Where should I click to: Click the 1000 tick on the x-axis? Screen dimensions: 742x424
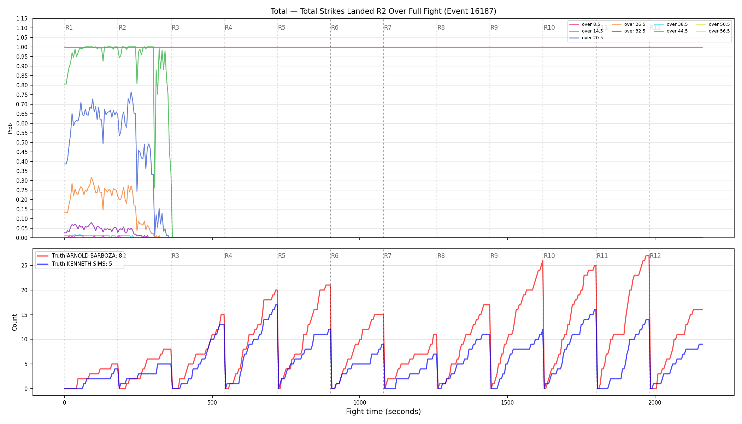coord(360,402)
